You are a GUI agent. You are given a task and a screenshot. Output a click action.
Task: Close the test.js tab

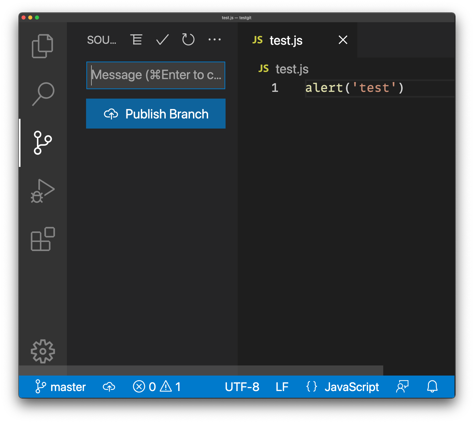click(x=343, y=40)
